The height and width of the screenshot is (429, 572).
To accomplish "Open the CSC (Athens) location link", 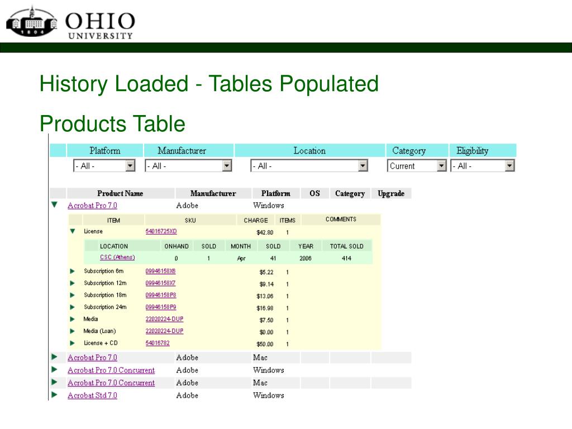I will (117, 257).
